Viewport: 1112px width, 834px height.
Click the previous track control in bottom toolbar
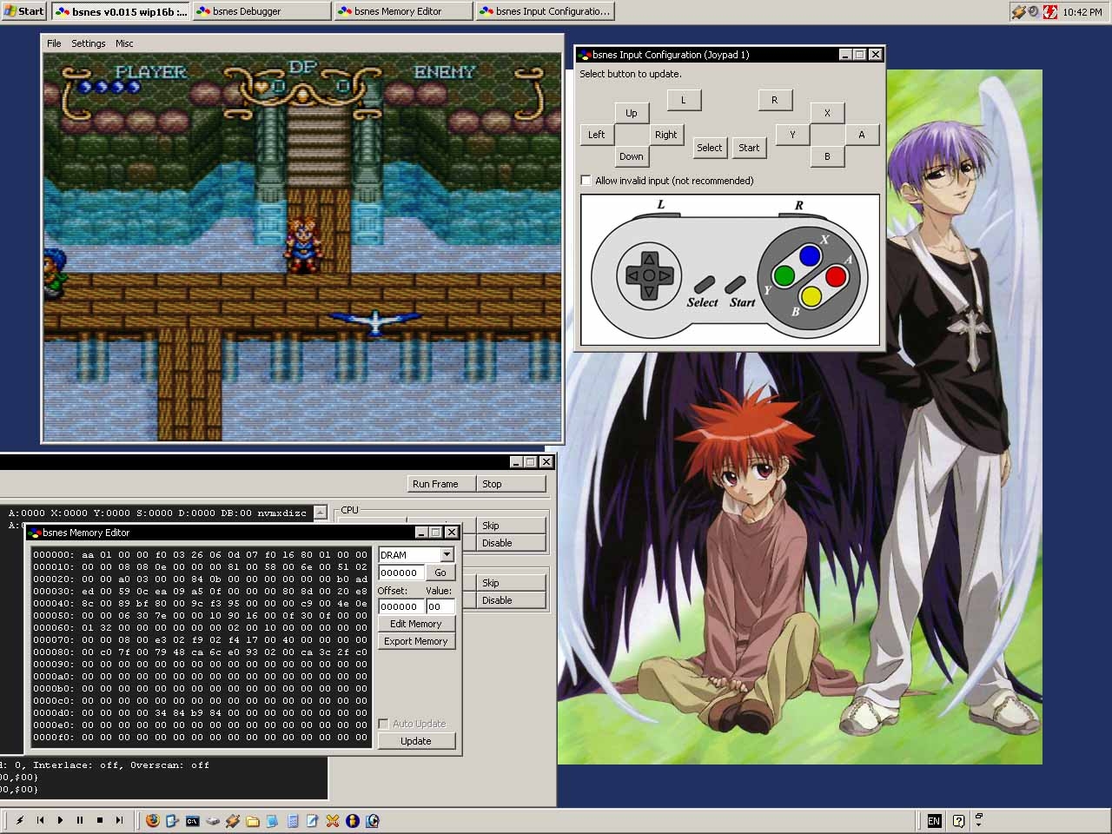[40, 820]
